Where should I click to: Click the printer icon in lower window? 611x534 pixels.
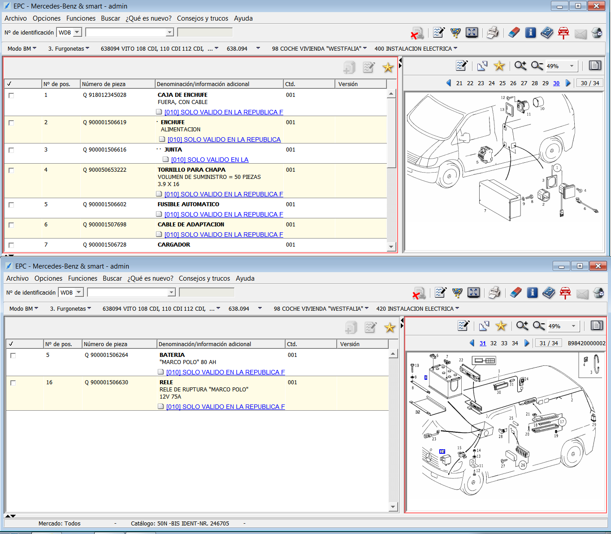pos(494,292)
